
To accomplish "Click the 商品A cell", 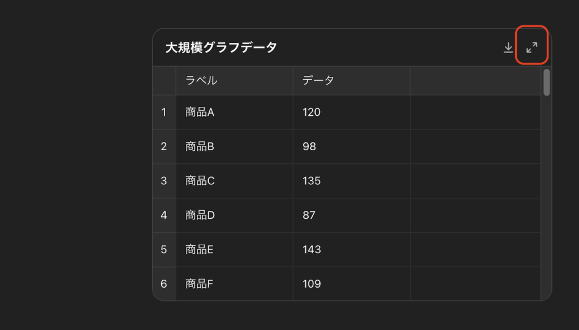I will coord(235,112).
